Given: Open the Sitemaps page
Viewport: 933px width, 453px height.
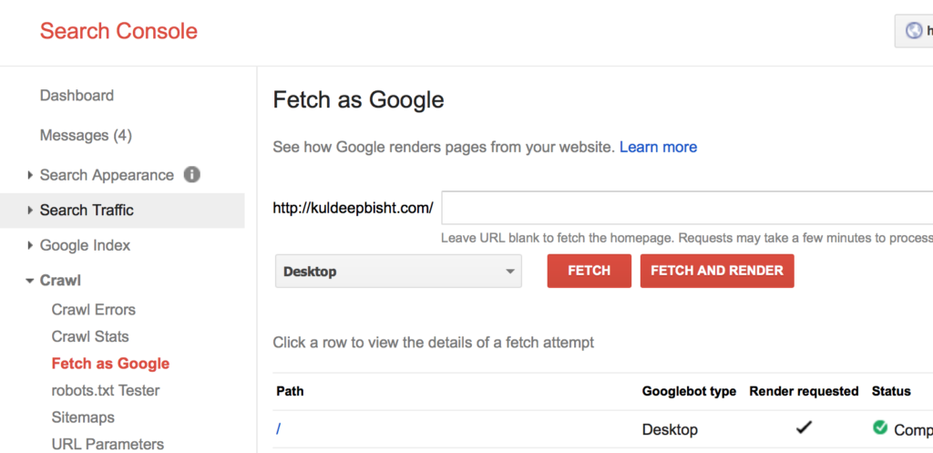Looking at the screenshot, I should [83, 417].
